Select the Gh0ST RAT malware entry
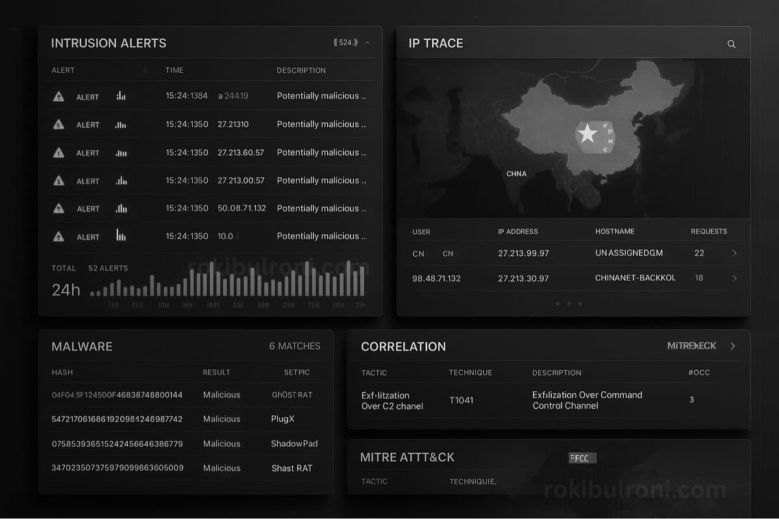 292,394
